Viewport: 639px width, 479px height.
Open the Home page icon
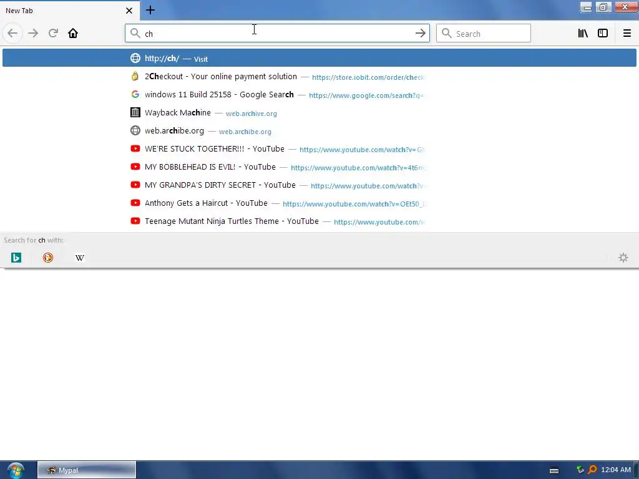(73, 33)
